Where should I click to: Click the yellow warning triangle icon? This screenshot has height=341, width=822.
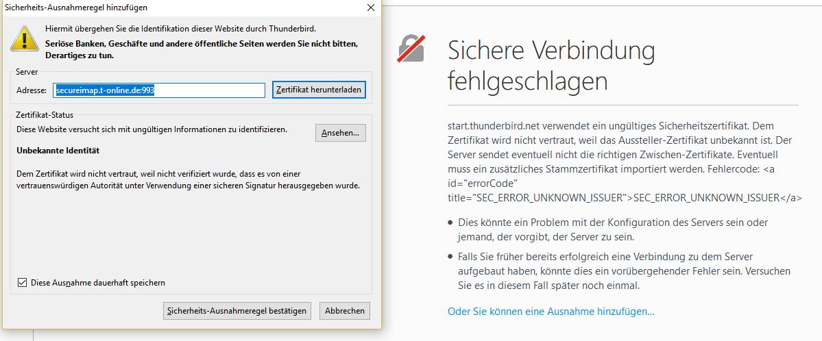coord(25,38)
